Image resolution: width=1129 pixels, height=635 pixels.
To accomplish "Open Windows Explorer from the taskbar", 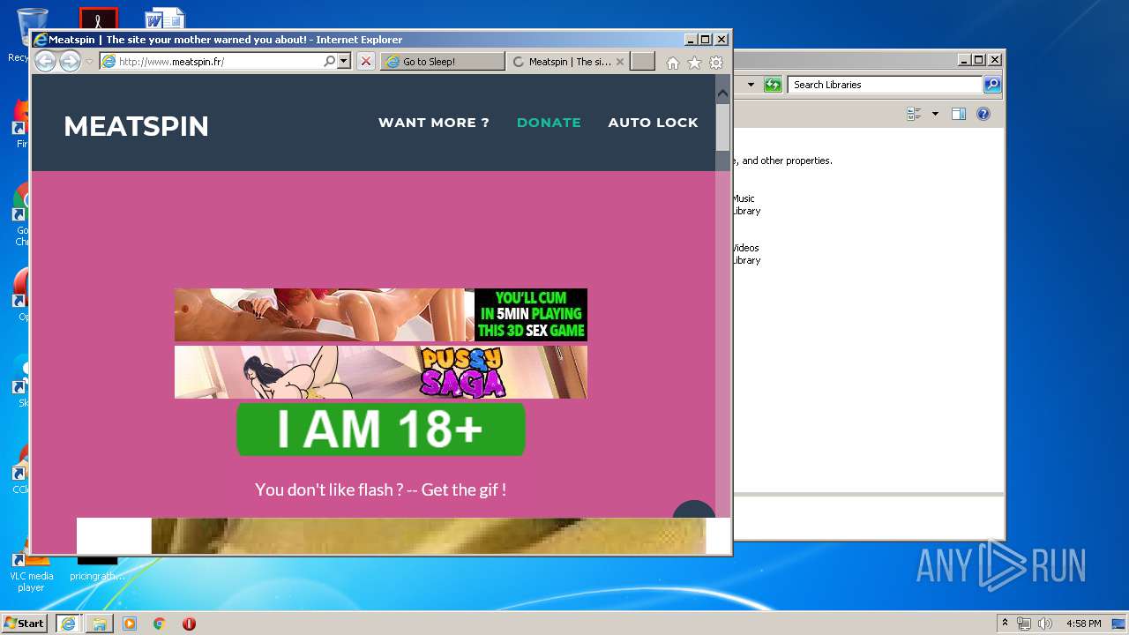I will pyautogui.click(x=99, y=624).
